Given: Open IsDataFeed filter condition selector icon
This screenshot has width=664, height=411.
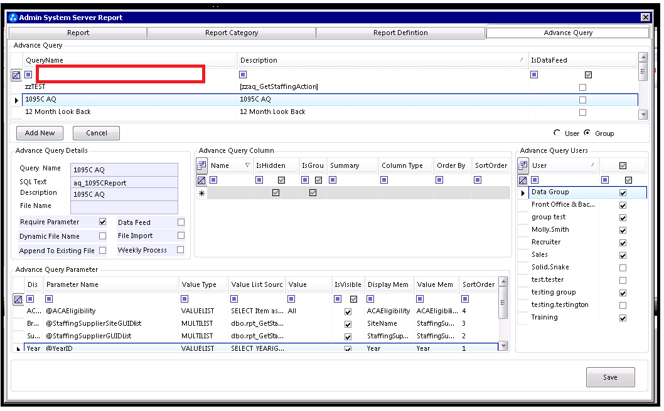Looking at the screenshot, I should click(534, 75).
